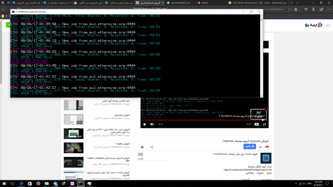Mute the video with the speaker icon
The width and height of the screenshot is (333, 187).
(152, 125)
